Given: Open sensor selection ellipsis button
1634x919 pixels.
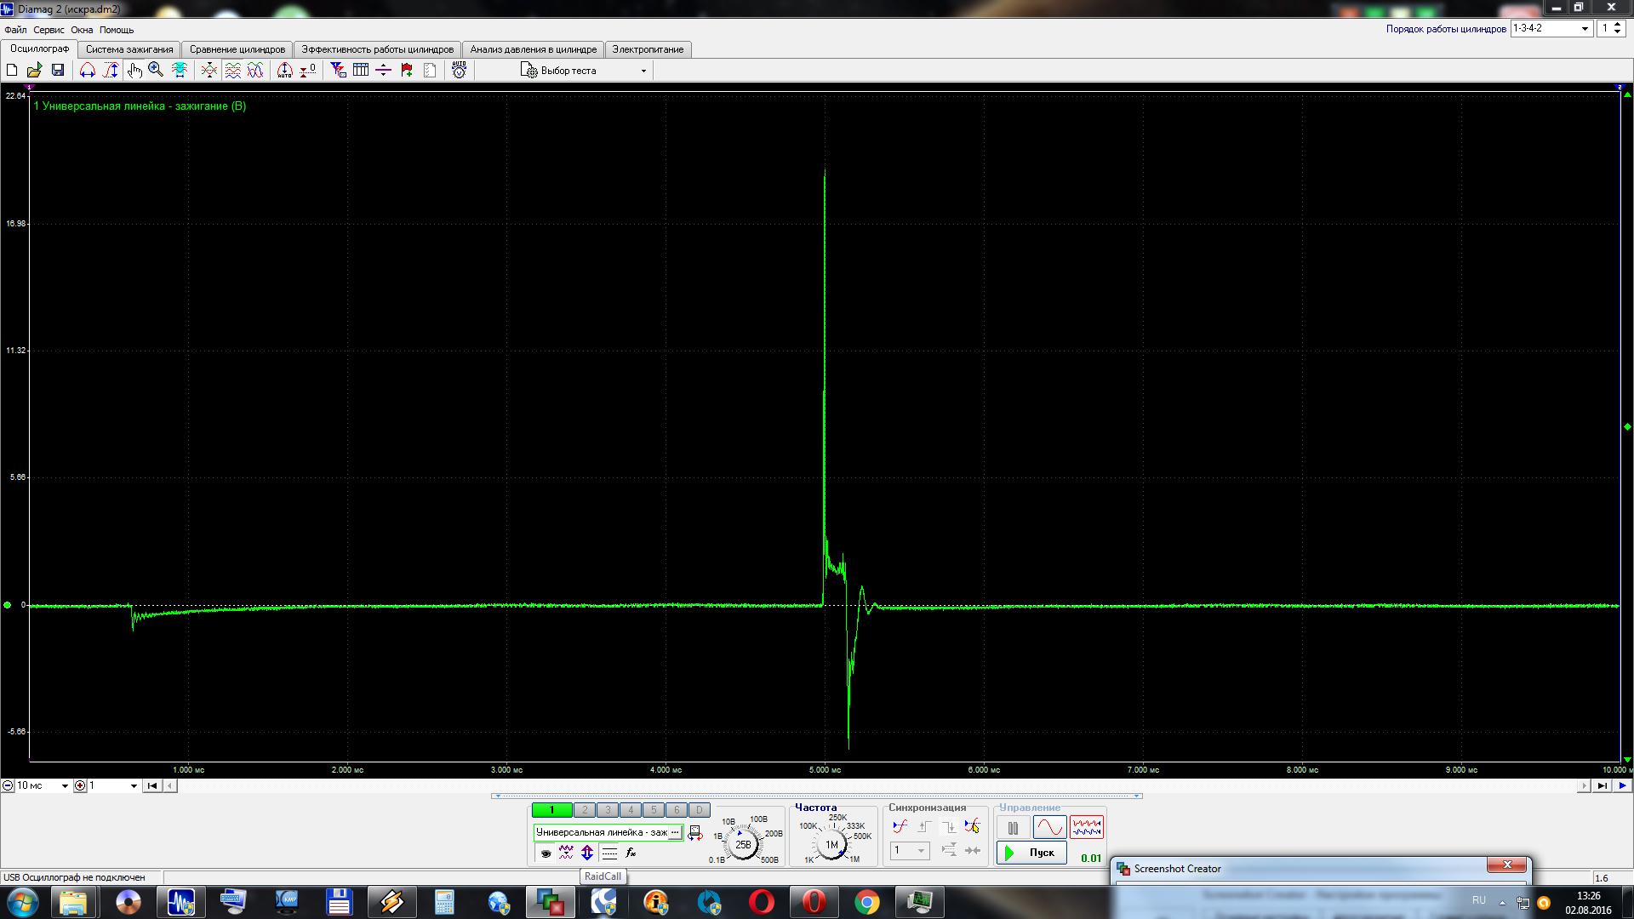Looking at the screenshot, I should point(676,832).
